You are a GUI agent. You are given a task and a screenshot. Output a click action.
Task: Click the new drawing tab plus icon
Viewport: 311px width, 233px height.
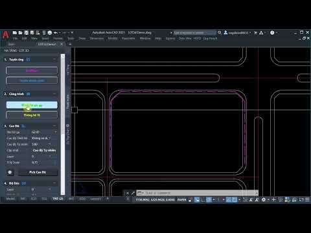(x=70, y=44)
